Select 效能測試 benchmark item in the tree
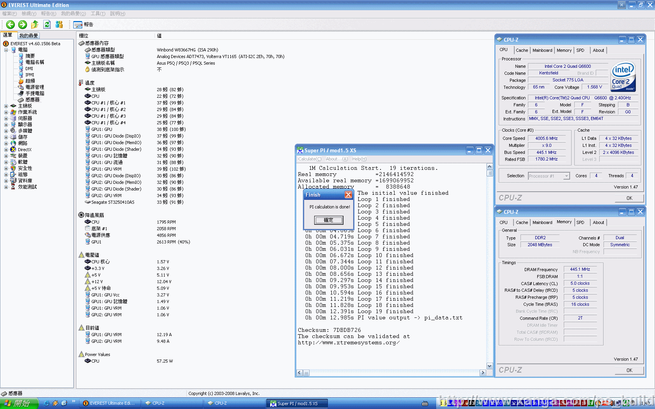This screenshot has height=409, width=655. click(27, 187)
